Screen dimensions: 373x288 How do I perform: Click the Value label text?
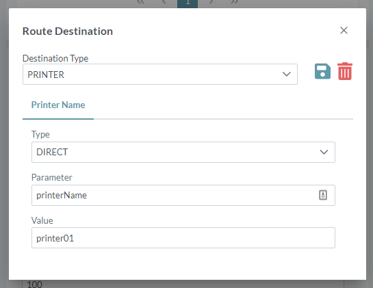42,220
